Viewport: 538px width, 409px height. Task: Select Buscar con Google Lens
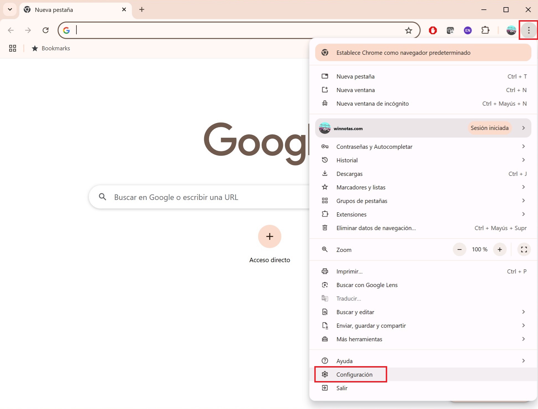(x=423, y=285)
